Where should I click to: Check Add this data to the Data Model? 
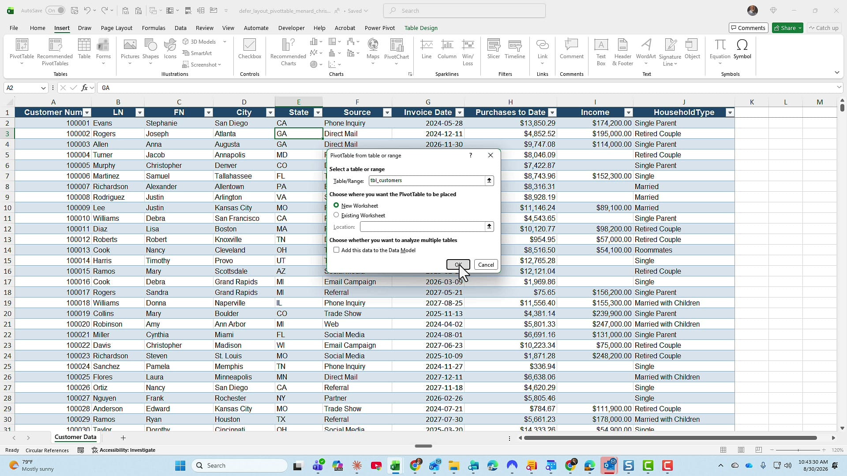pos(337,250)
